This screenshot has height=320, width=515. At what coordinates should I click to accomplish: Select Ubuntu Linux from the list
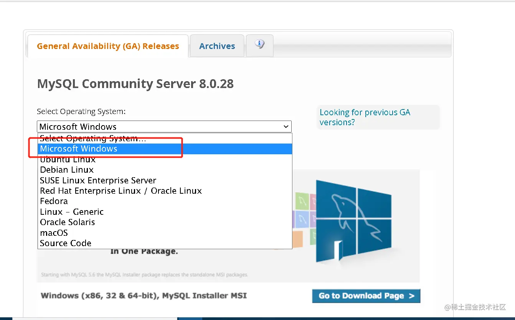pos(165,159)
